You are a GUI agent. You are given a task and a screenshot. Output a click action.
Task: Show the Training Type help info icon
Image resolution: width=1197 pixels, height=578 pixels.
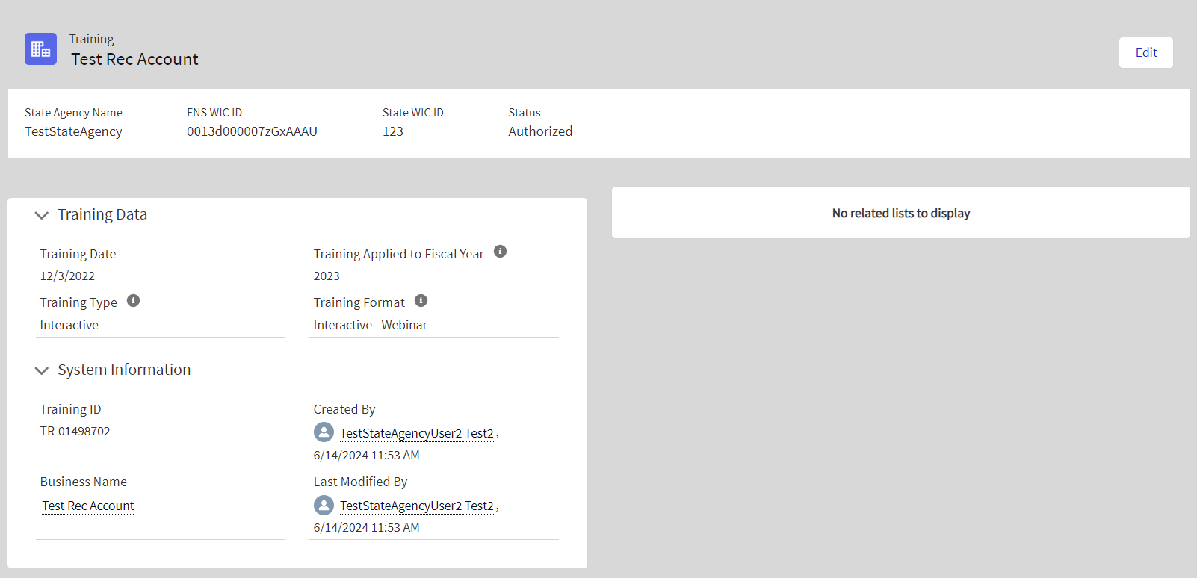tap(133, 301)
